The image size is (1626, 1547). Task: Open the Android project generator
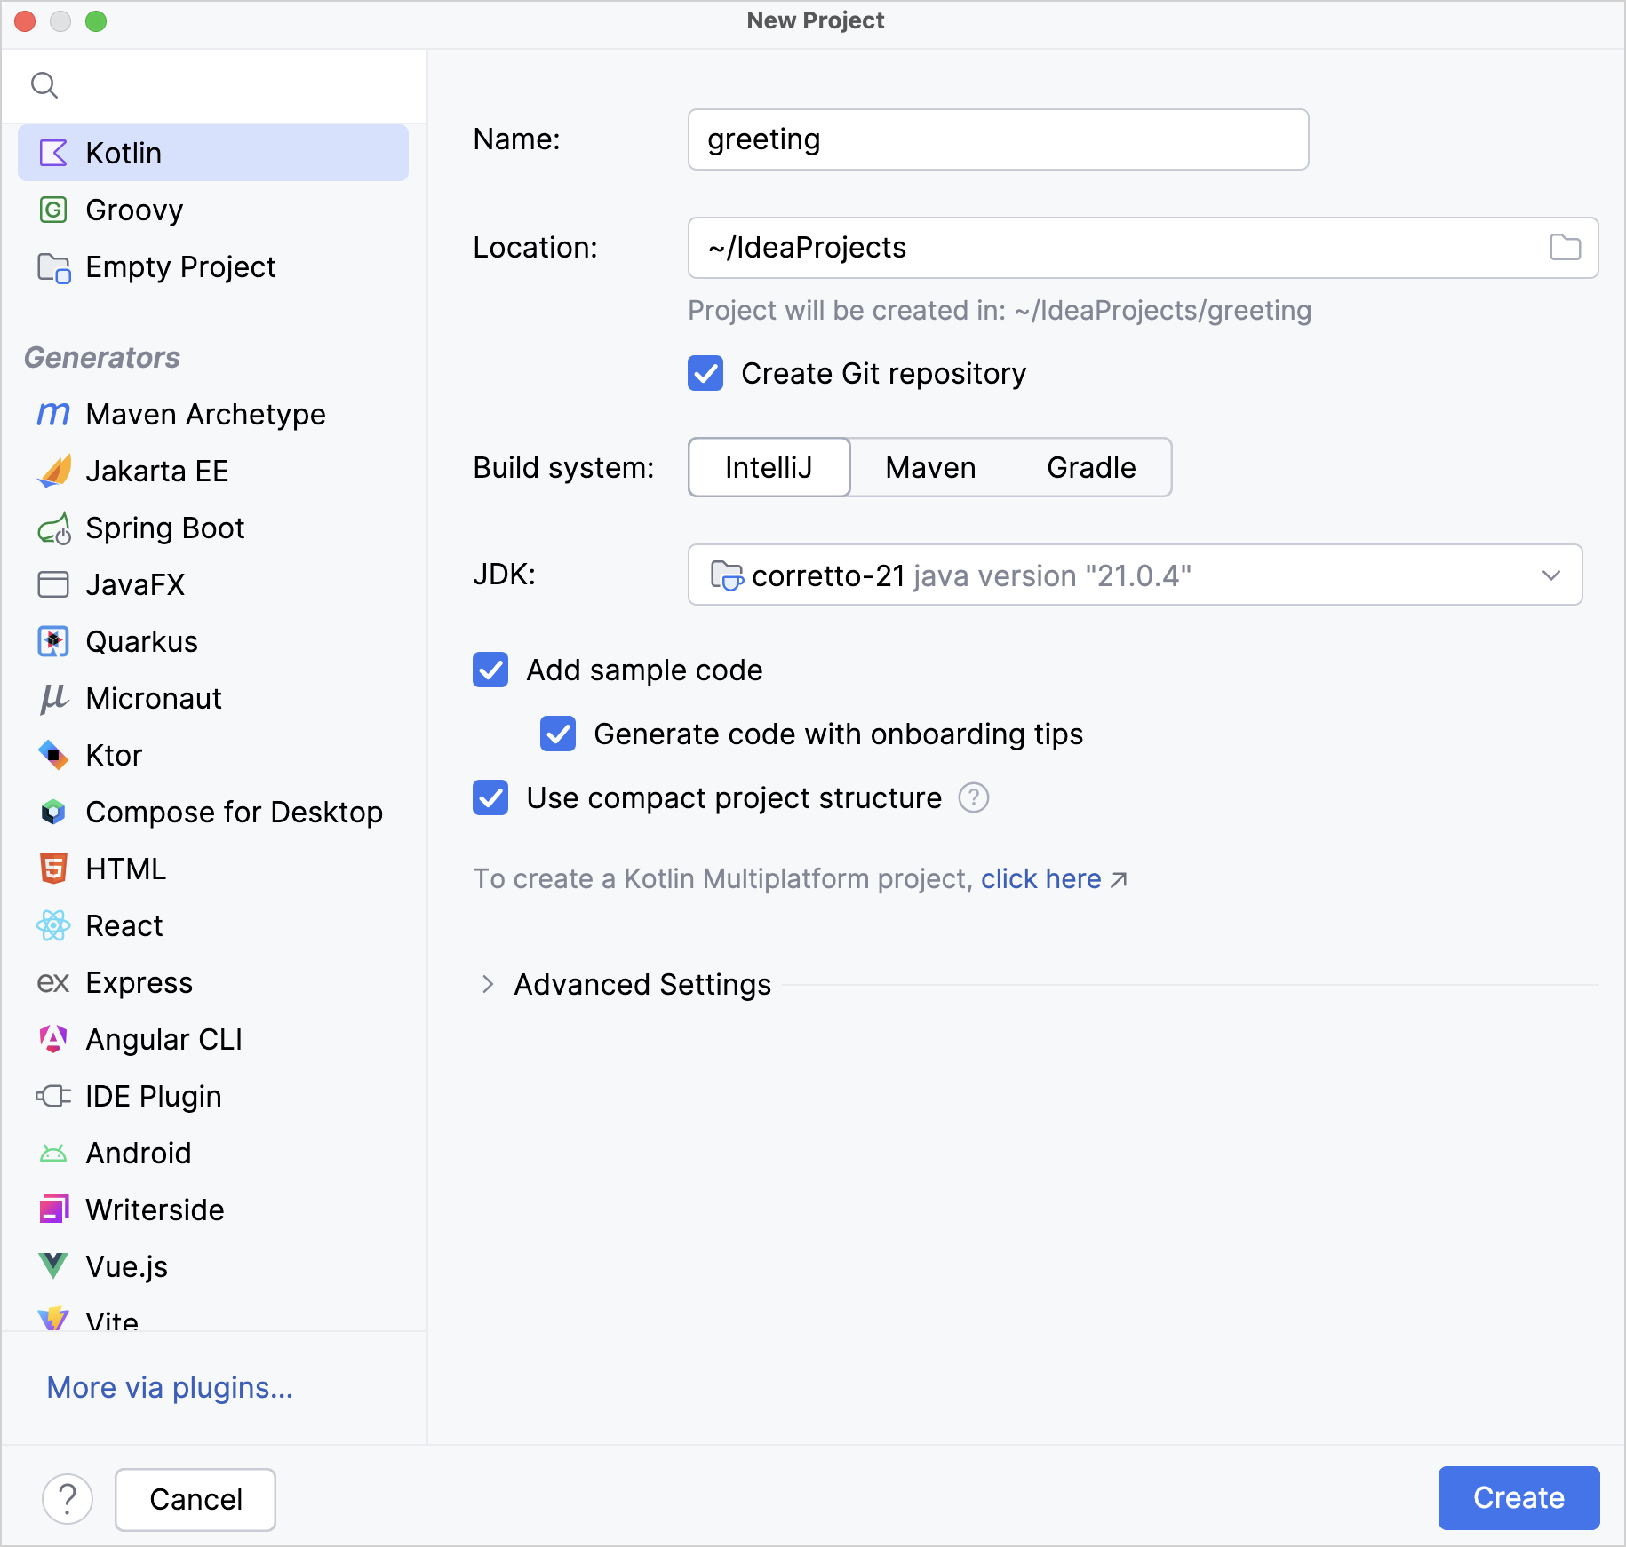pos(138,1153)
